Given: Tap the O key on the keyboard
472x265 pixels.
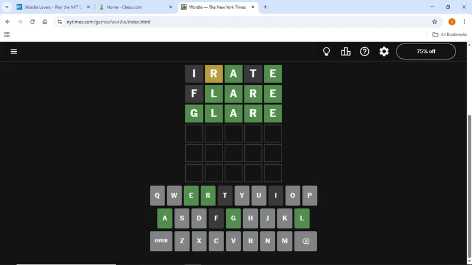Looking at the screenshot, I should (293, 196).
